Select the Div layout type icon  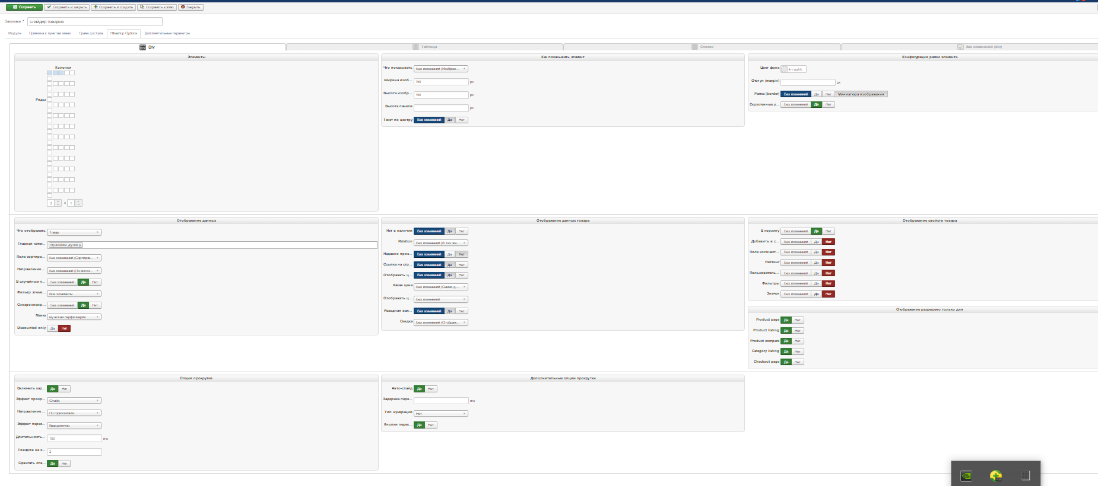(x=142, y=47)
